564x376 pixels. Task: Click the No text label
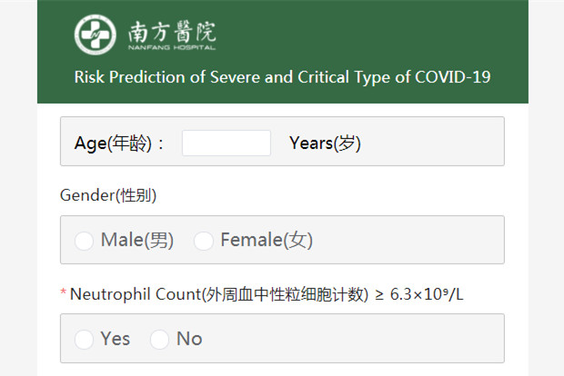pos(189,339)
